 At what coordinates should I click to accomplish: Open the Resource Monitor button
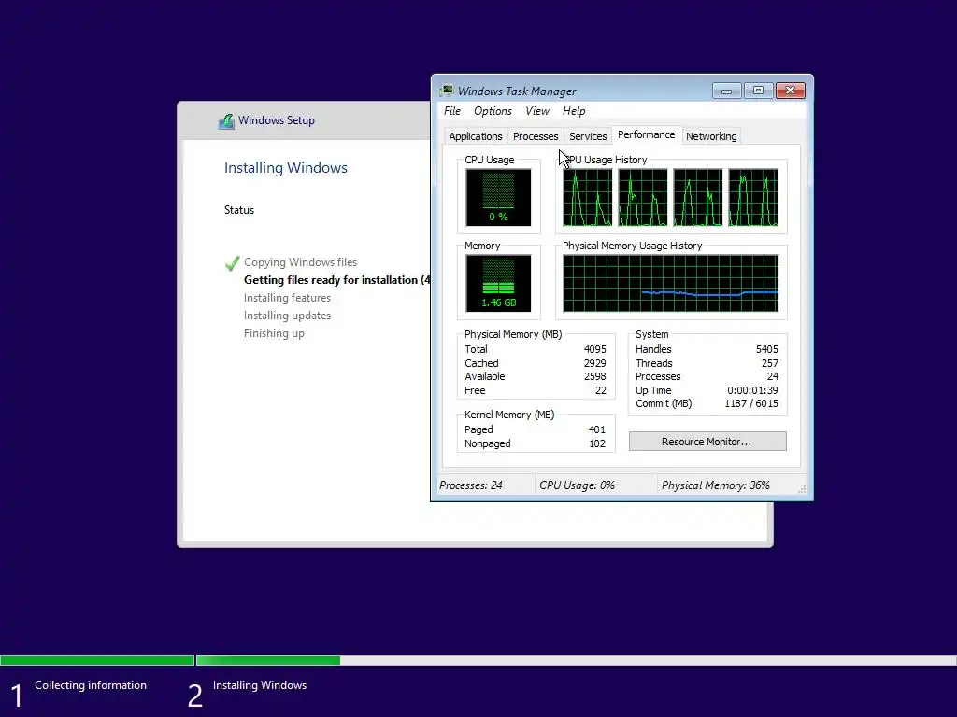(707, 442)
